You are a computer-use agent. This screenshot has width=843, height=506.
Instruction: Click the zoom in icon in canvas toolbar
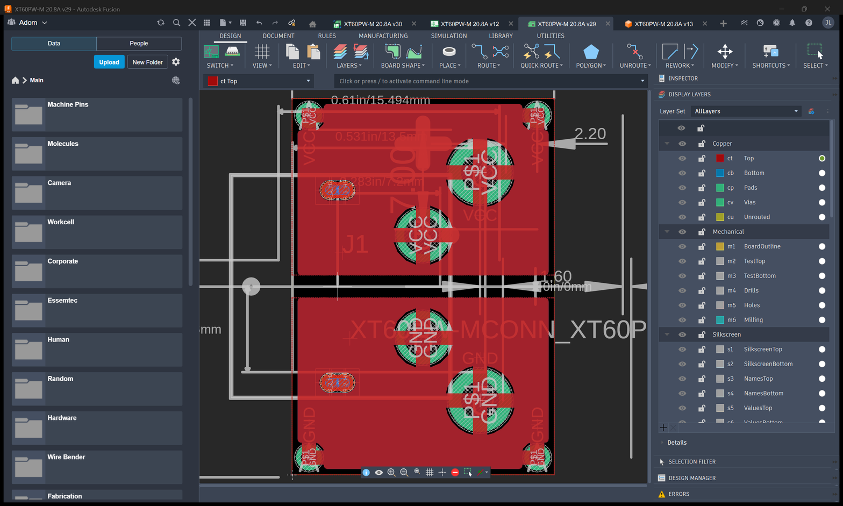391,472
